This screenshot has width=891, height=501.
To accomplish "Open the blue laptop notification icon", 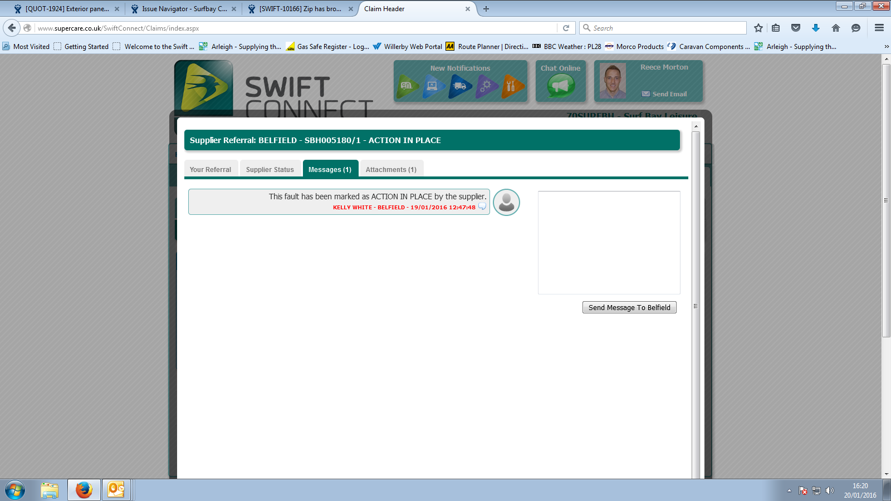I will (x=434, y=86).
